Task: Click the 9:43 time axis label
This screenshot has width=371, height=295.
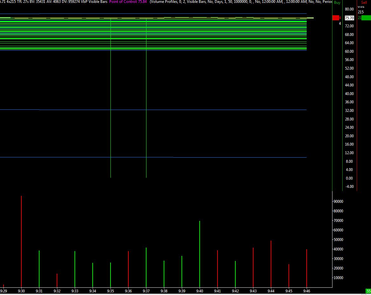Action: coord(253,291)
